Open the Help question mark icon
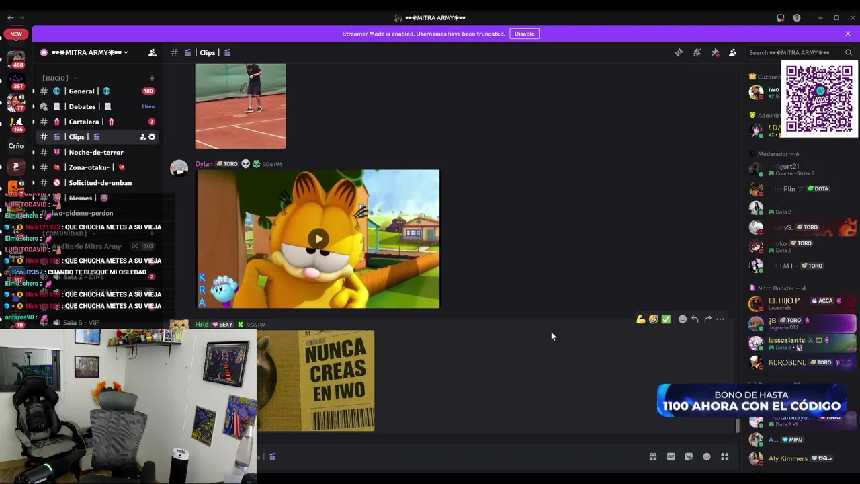This screenshot has height=484, width=860. coord(797,18)
